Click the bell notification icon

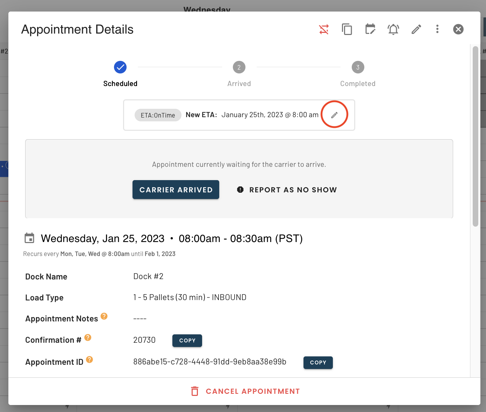393,29
